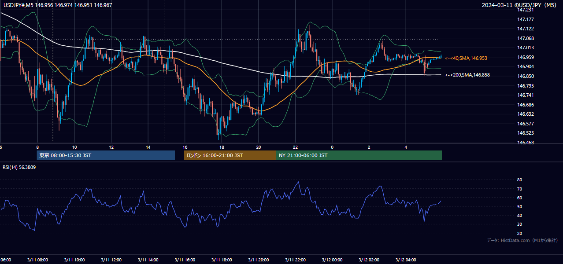Click the 146.632 price axis label
This screenshot has height=264, width=563.
tap(526, 114)
